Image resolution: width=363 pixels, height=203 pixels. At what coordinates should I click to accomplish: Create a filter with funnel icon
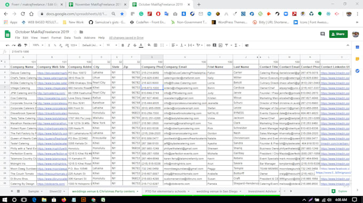(227, 45)
